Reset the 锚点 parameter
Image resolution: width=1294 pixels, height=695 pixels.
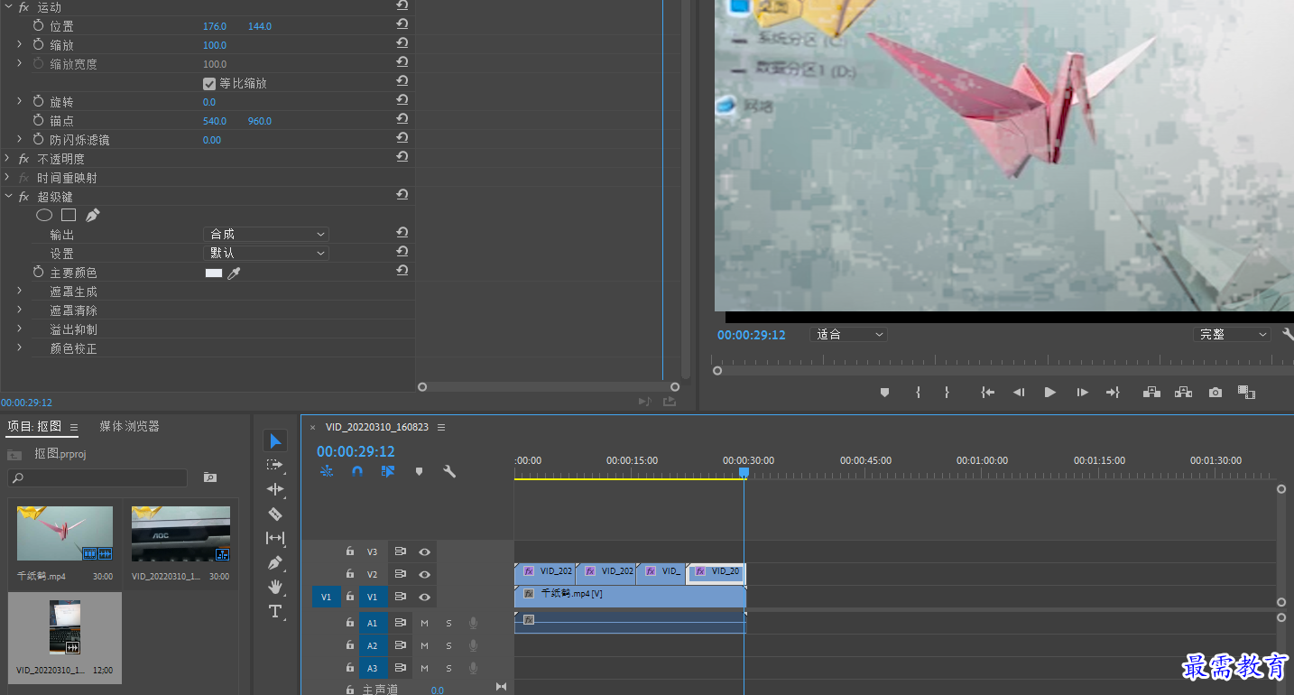coord(402,120)
